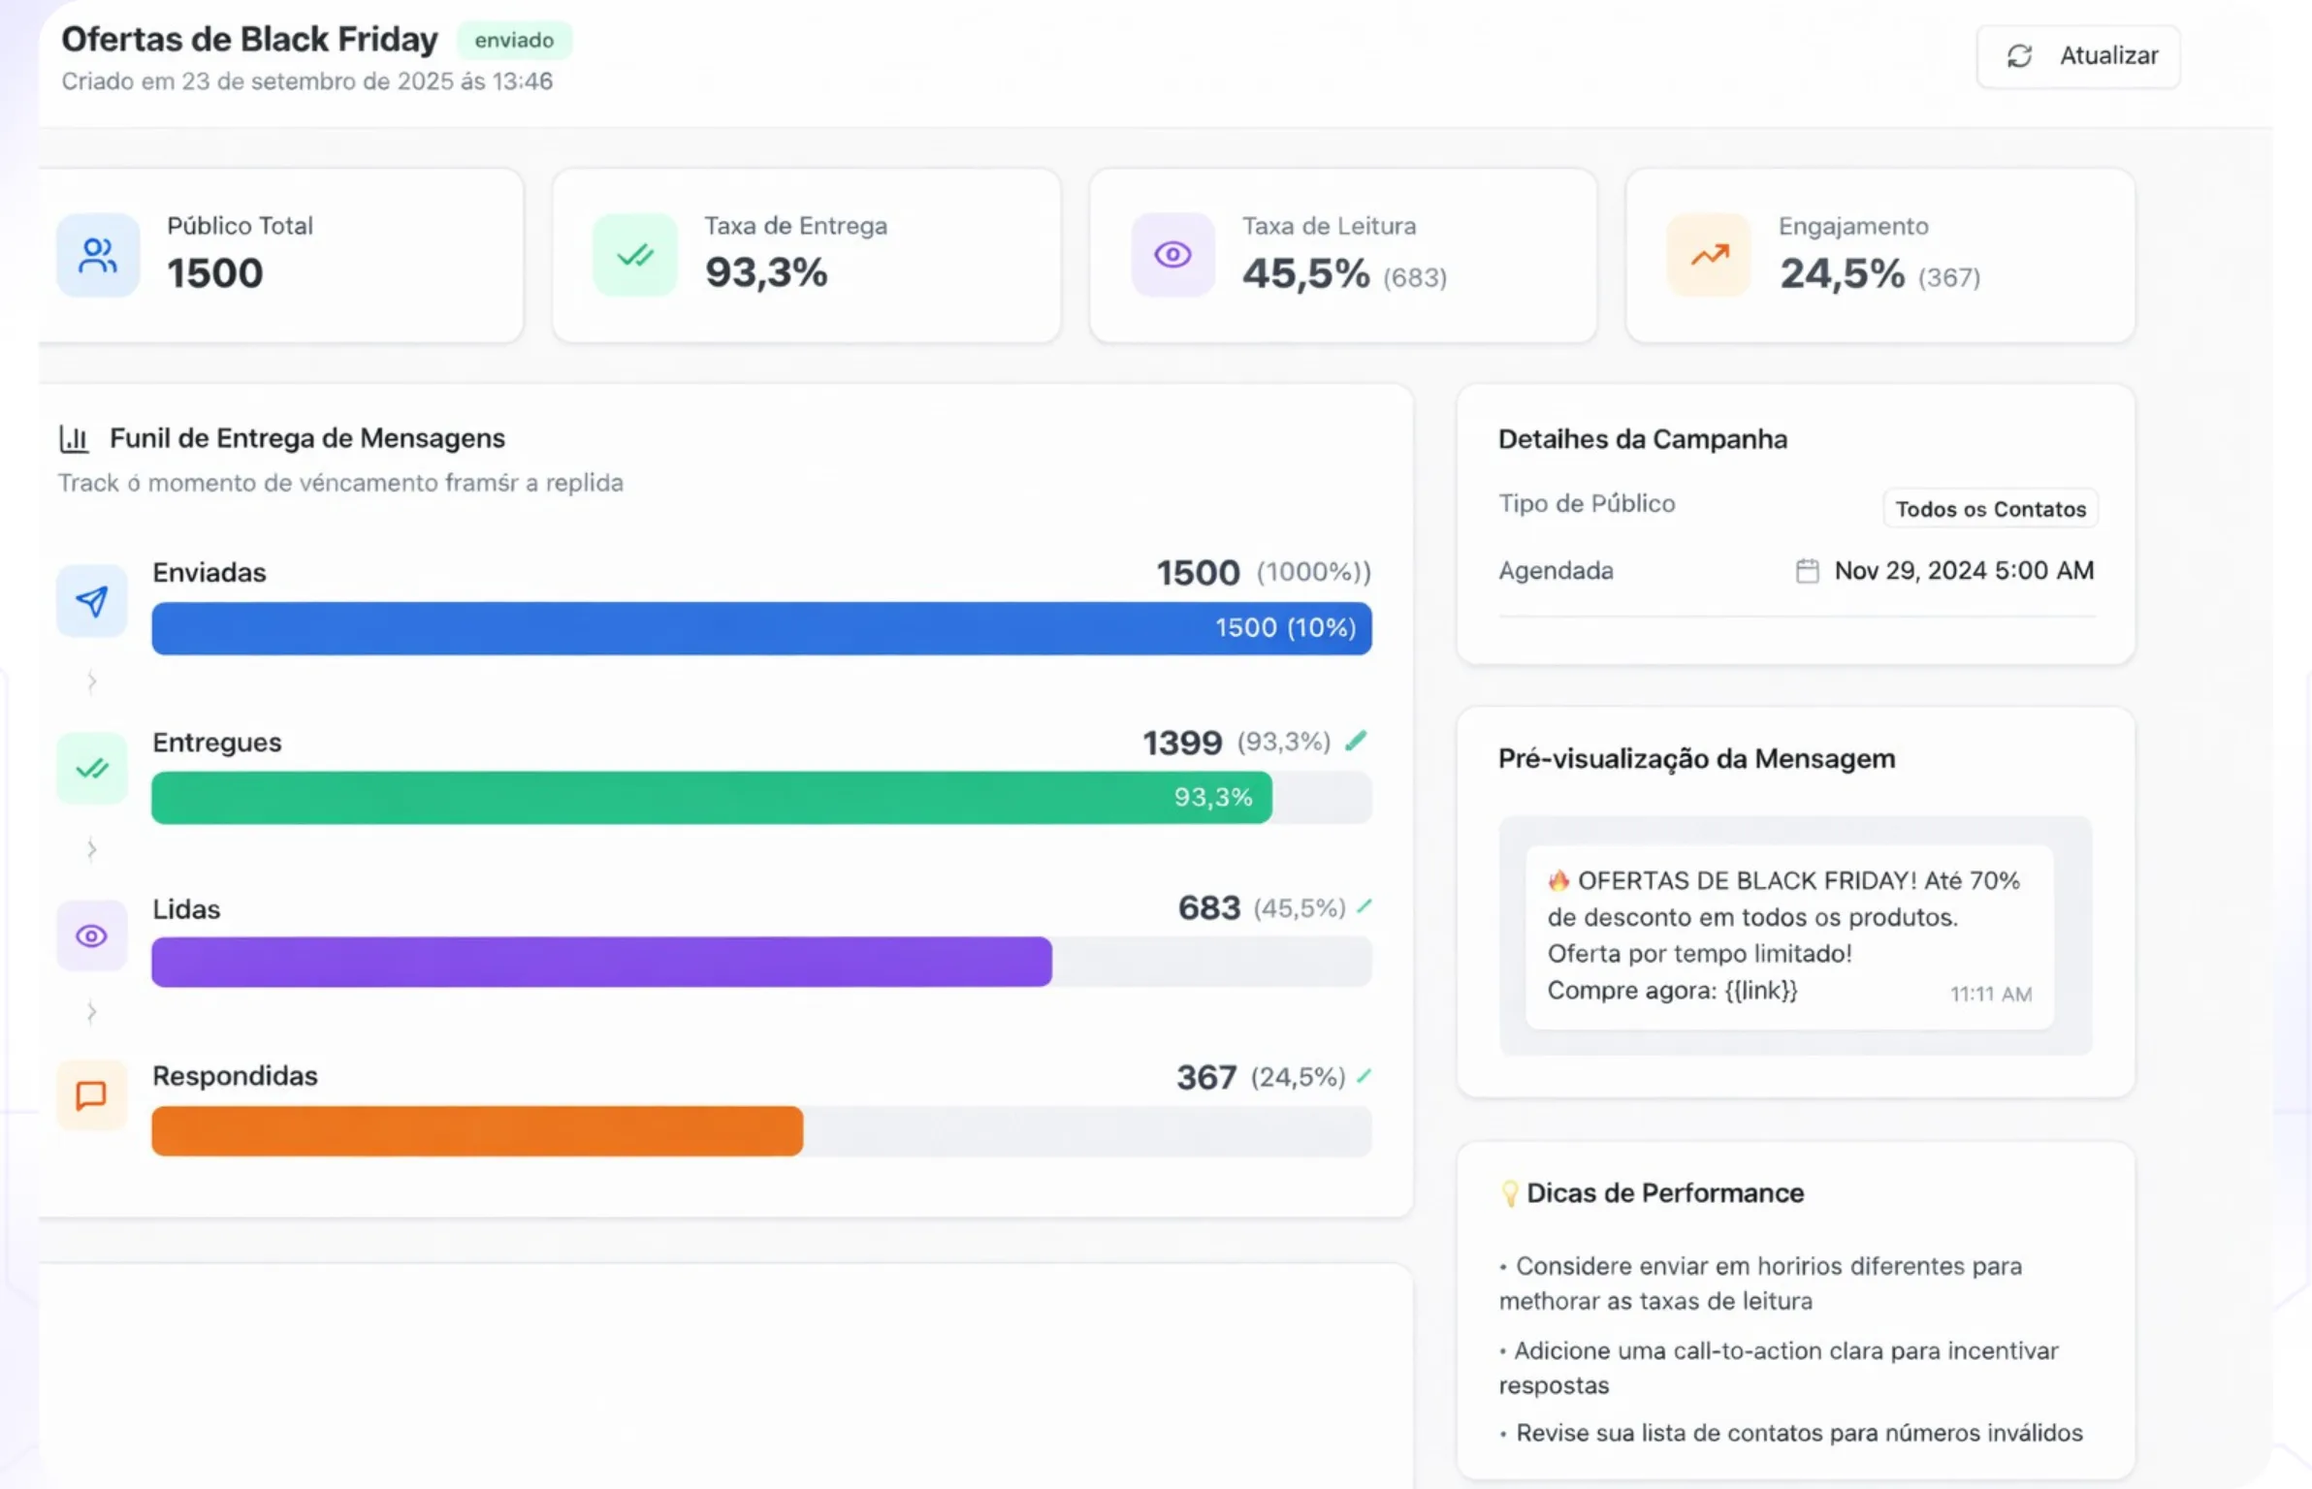Click the Tipo de Público label
The image size is (2312, 1489).
1587,503
